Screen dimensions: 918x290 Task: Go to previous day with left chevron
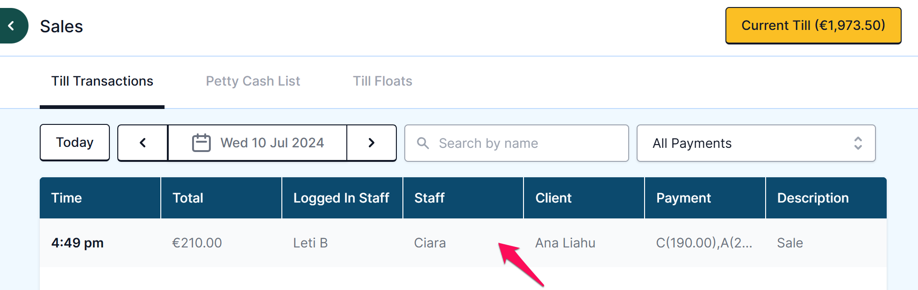point(143,143)
